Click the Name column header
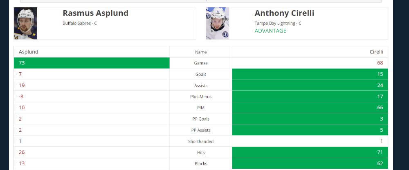Screen dimensions: 409x170 click(201, 52)
